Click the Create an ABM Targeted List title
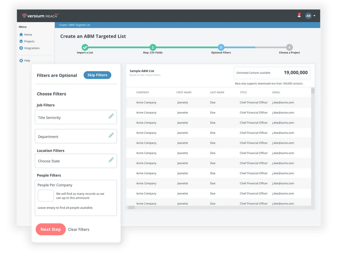 coord(93,36)
